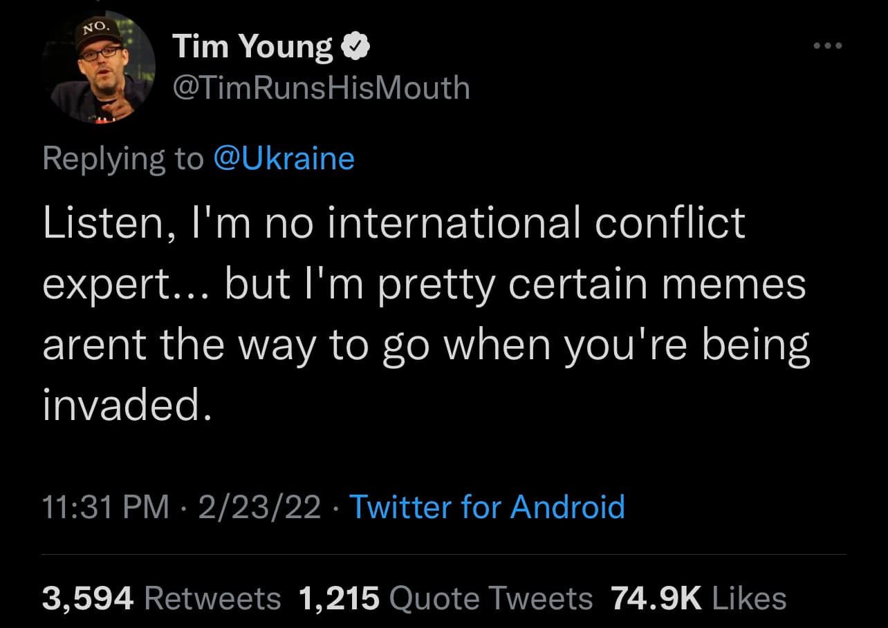The height and width of the screenshot is (628, 888).
Task: Open the @Ukraine mention link
Action: click(284, 158)
